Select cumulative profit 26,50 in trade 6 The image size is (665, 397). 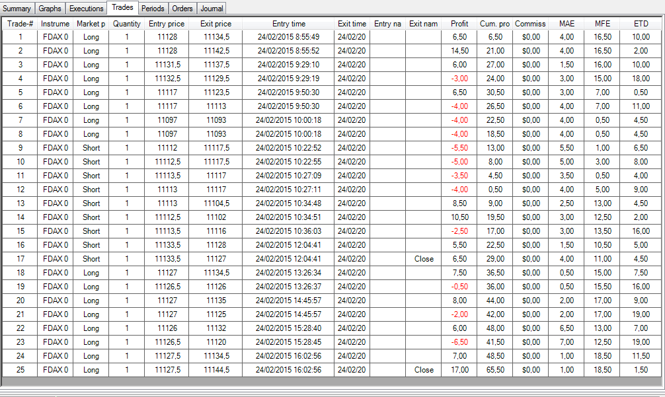494,106
